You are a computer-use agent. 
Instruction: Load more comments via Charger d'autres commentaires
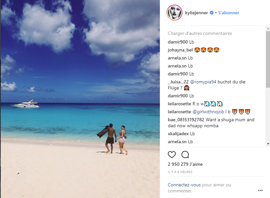pos(200,33)
